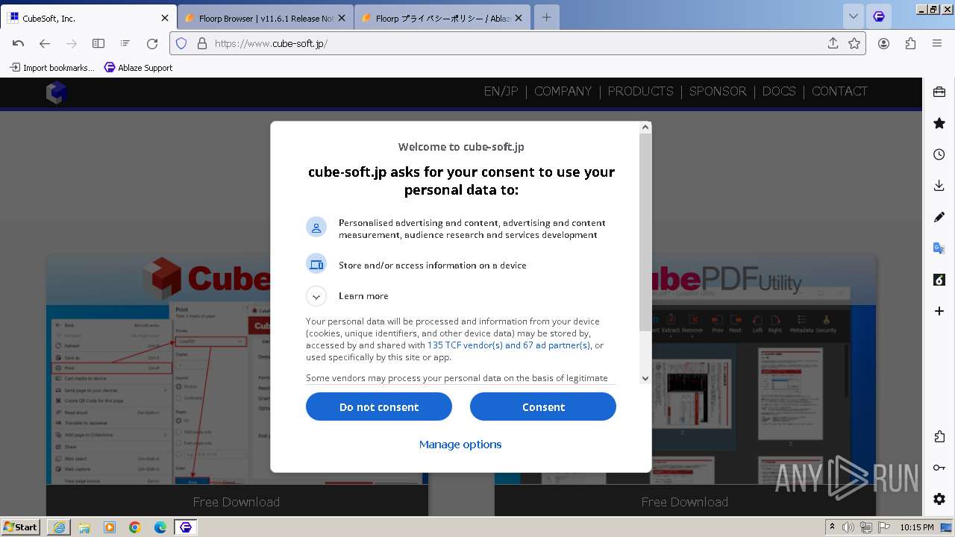
Task: Launch Microsoft Edge from taskbar
Action: point(160,527)
